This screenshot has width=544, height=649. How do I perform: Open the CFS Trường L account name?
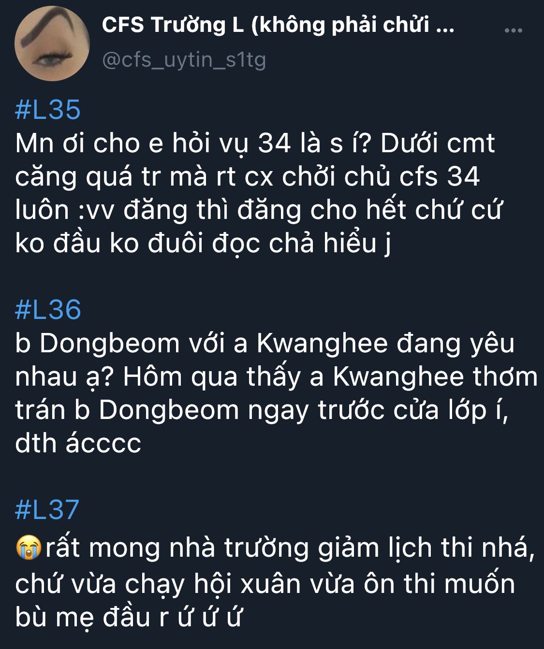point(278,25)
